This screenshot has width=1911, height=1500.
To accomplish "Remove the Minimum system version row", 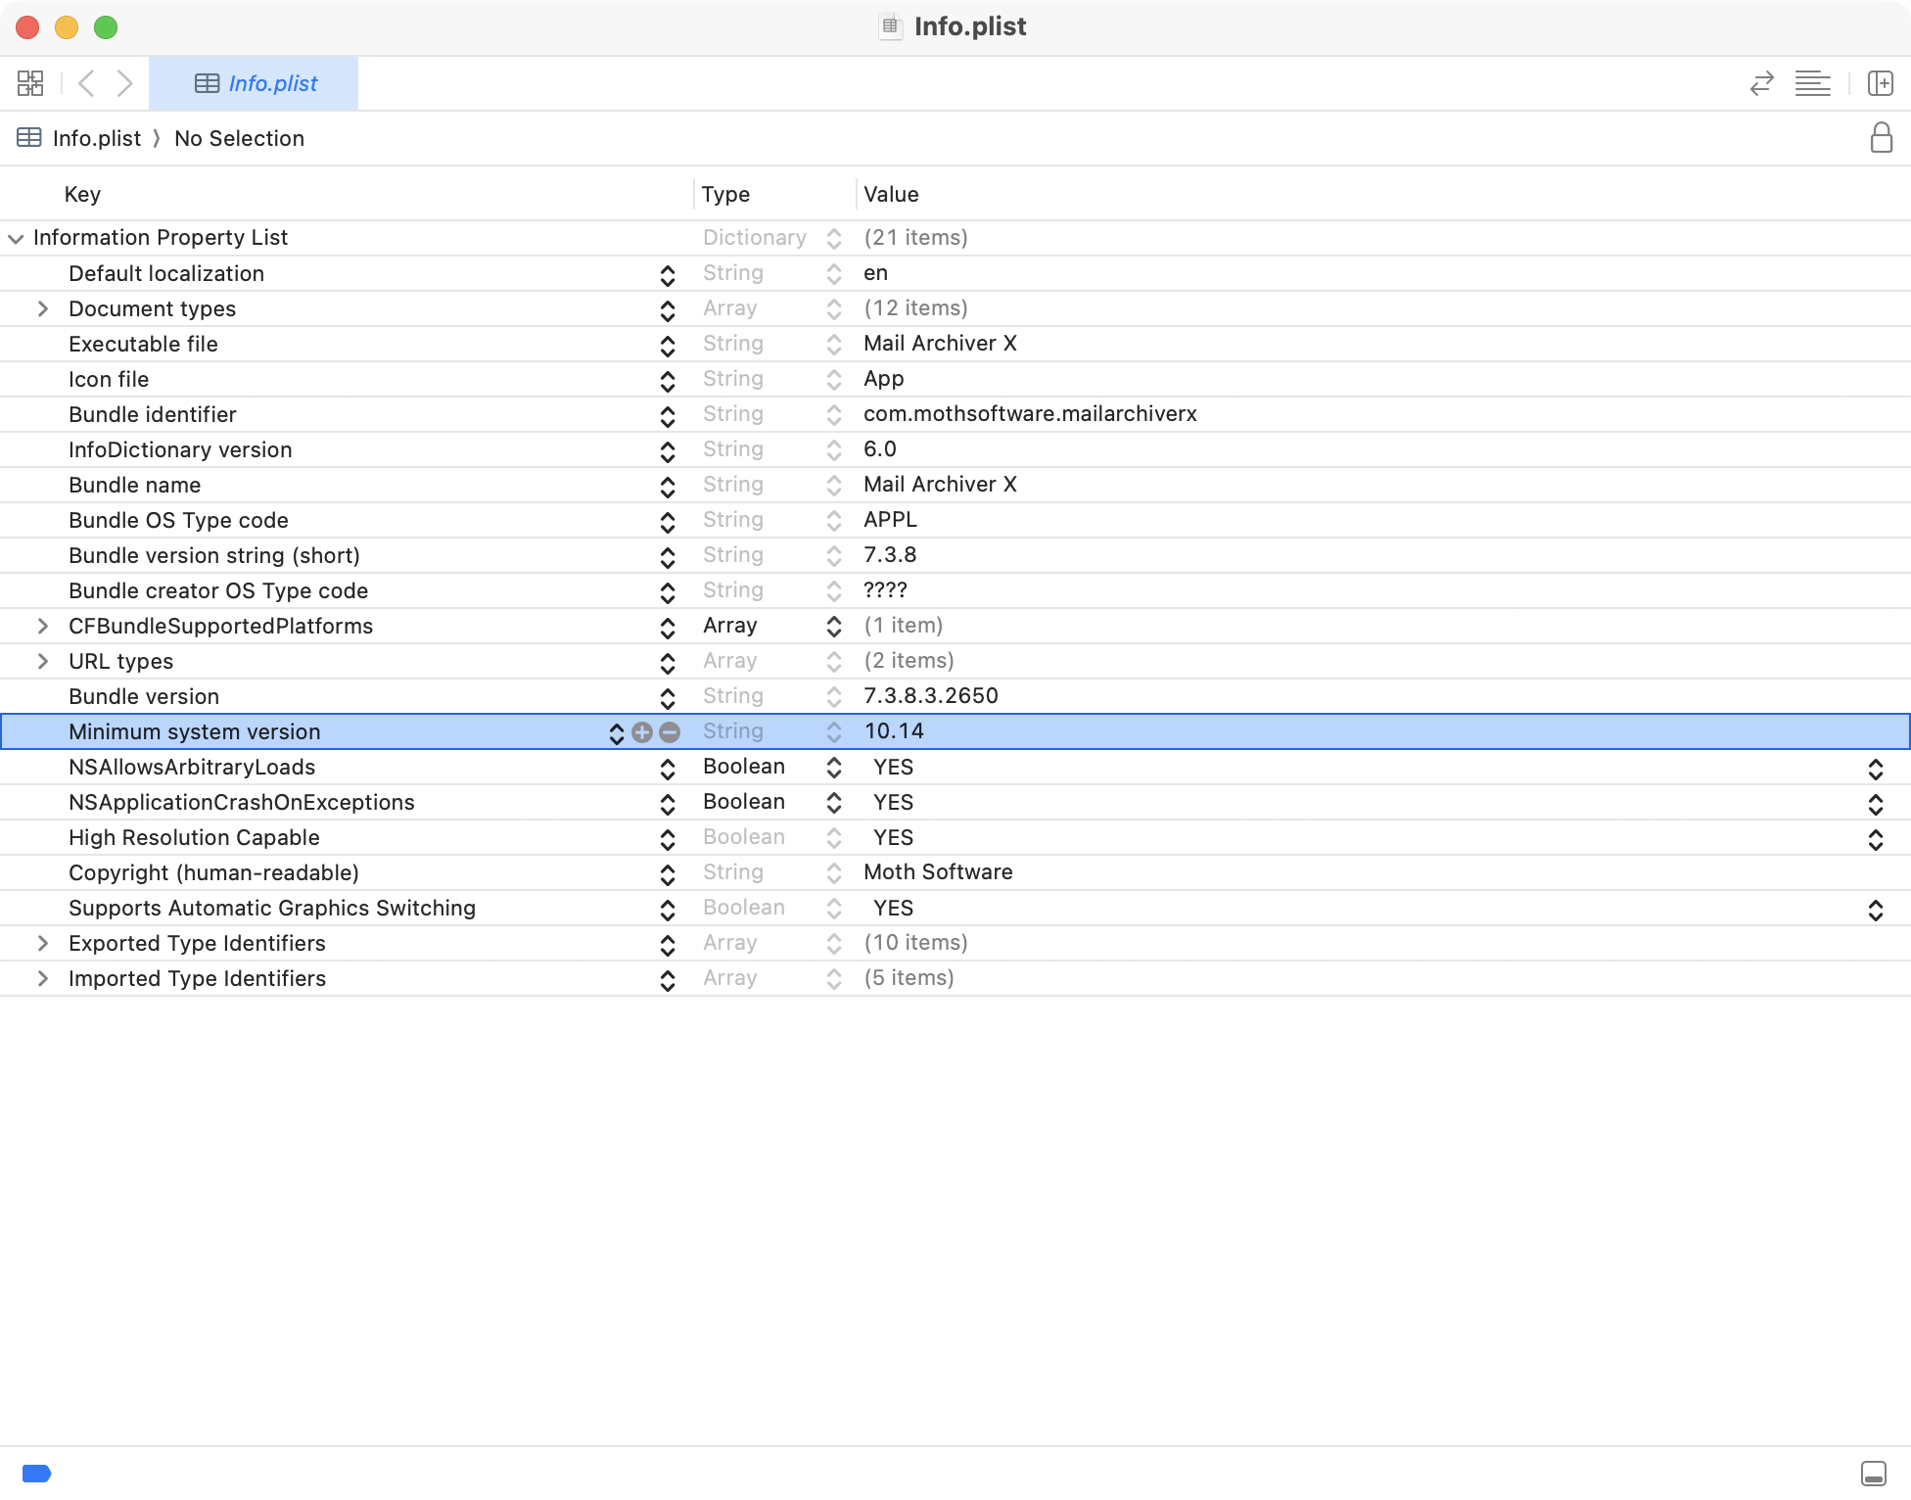I will click(x=670, y=731).
